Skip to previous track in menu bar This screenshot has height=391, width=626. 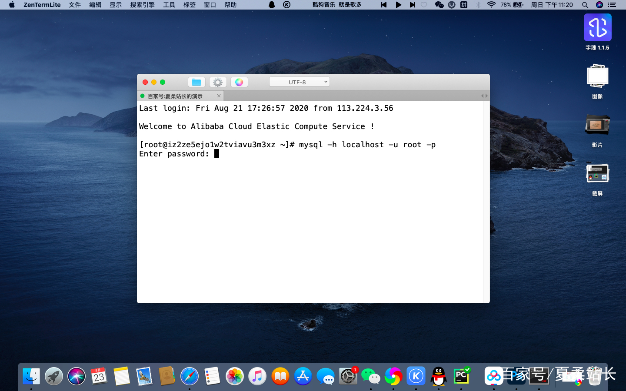pos(384,5)
